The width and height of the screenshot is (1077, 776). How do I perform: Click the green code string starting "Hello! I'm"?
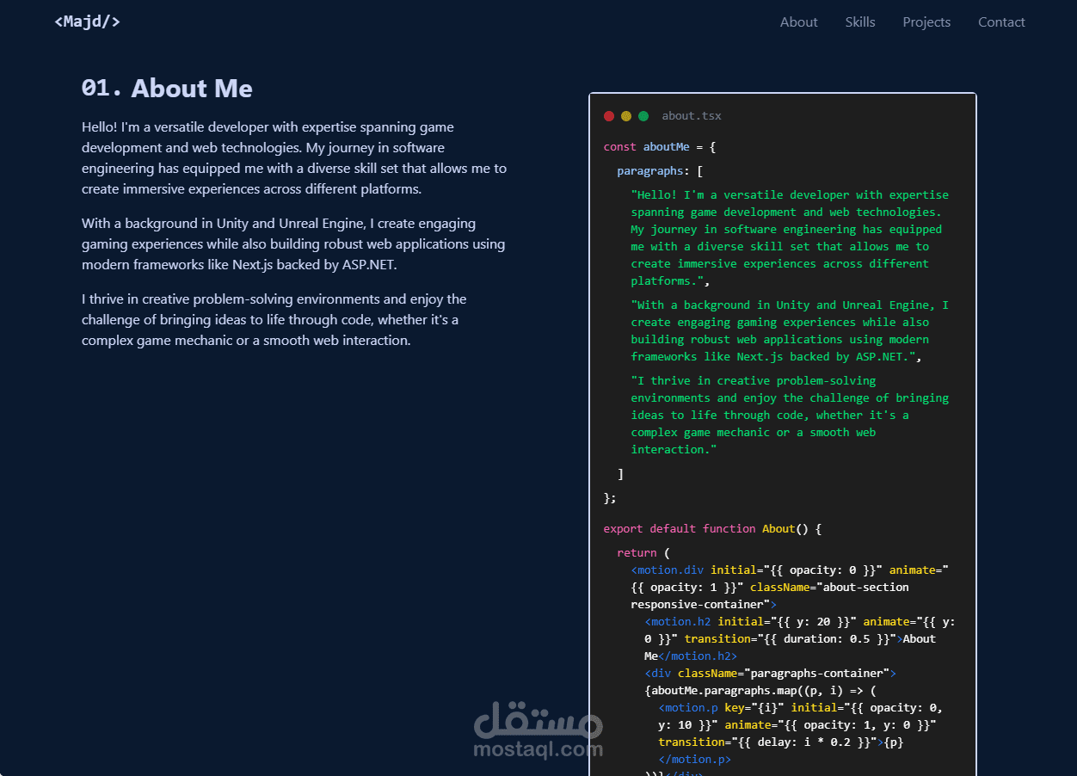click(x=790, y=238)
